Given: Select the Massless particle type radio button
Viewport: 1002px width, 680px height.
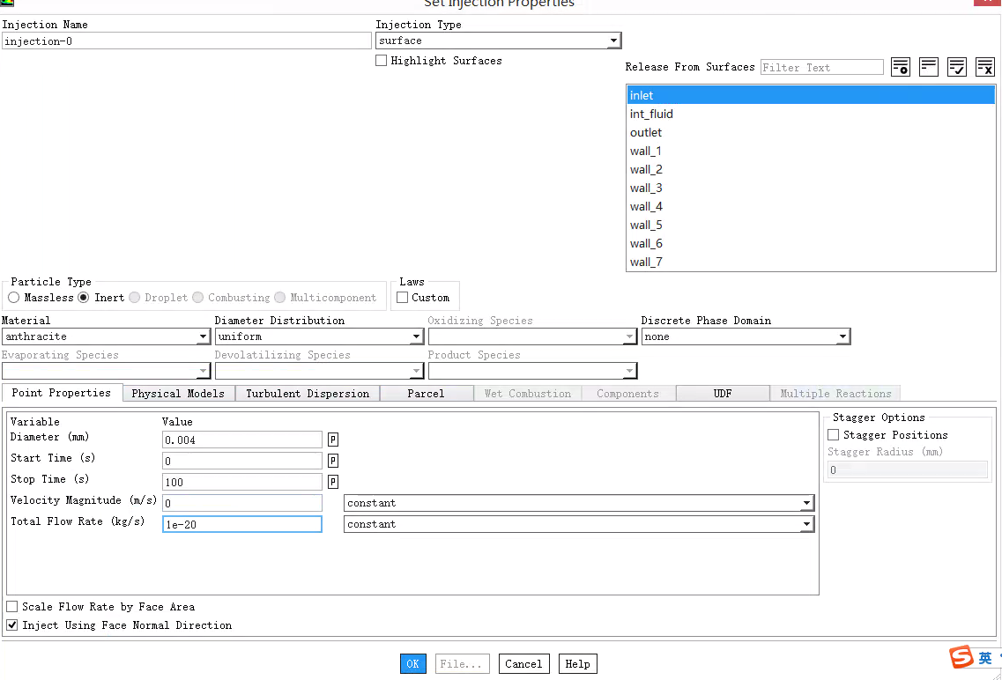Looking at the screenshot, I should click(14, 298).
